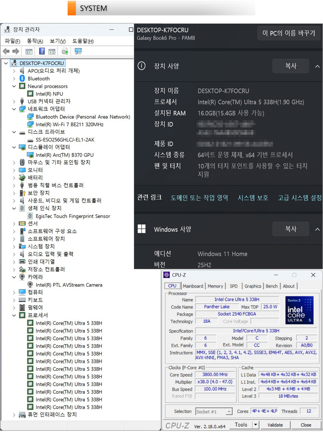The image size is (323, 432).
Task: Click the Intel Core Ultra logo in CPU-Z
Action: (299, 310)
